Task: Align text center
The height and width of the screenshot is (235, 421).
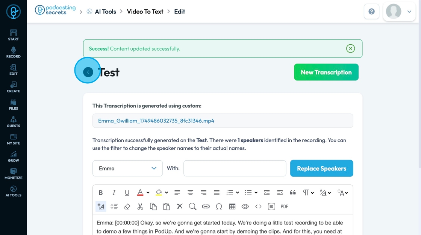Action: [190, 193]
